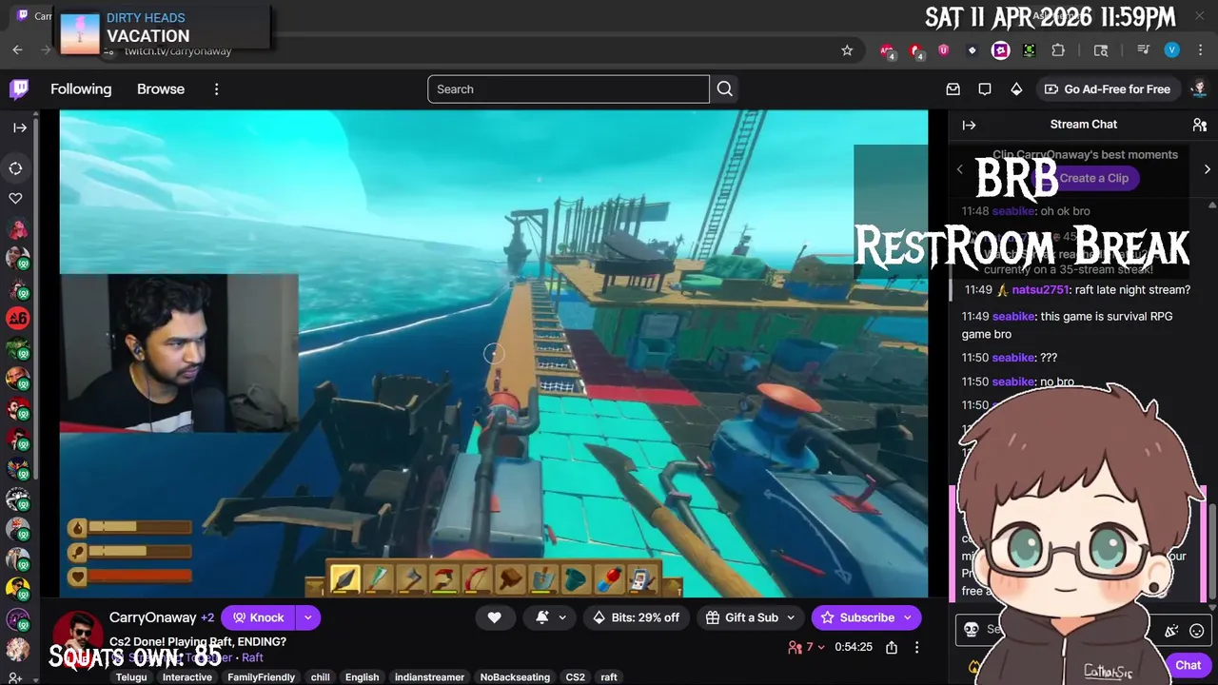This screenshot has width=1218, height=685.
Task: Select the Telugu tag
Action: 131,677
